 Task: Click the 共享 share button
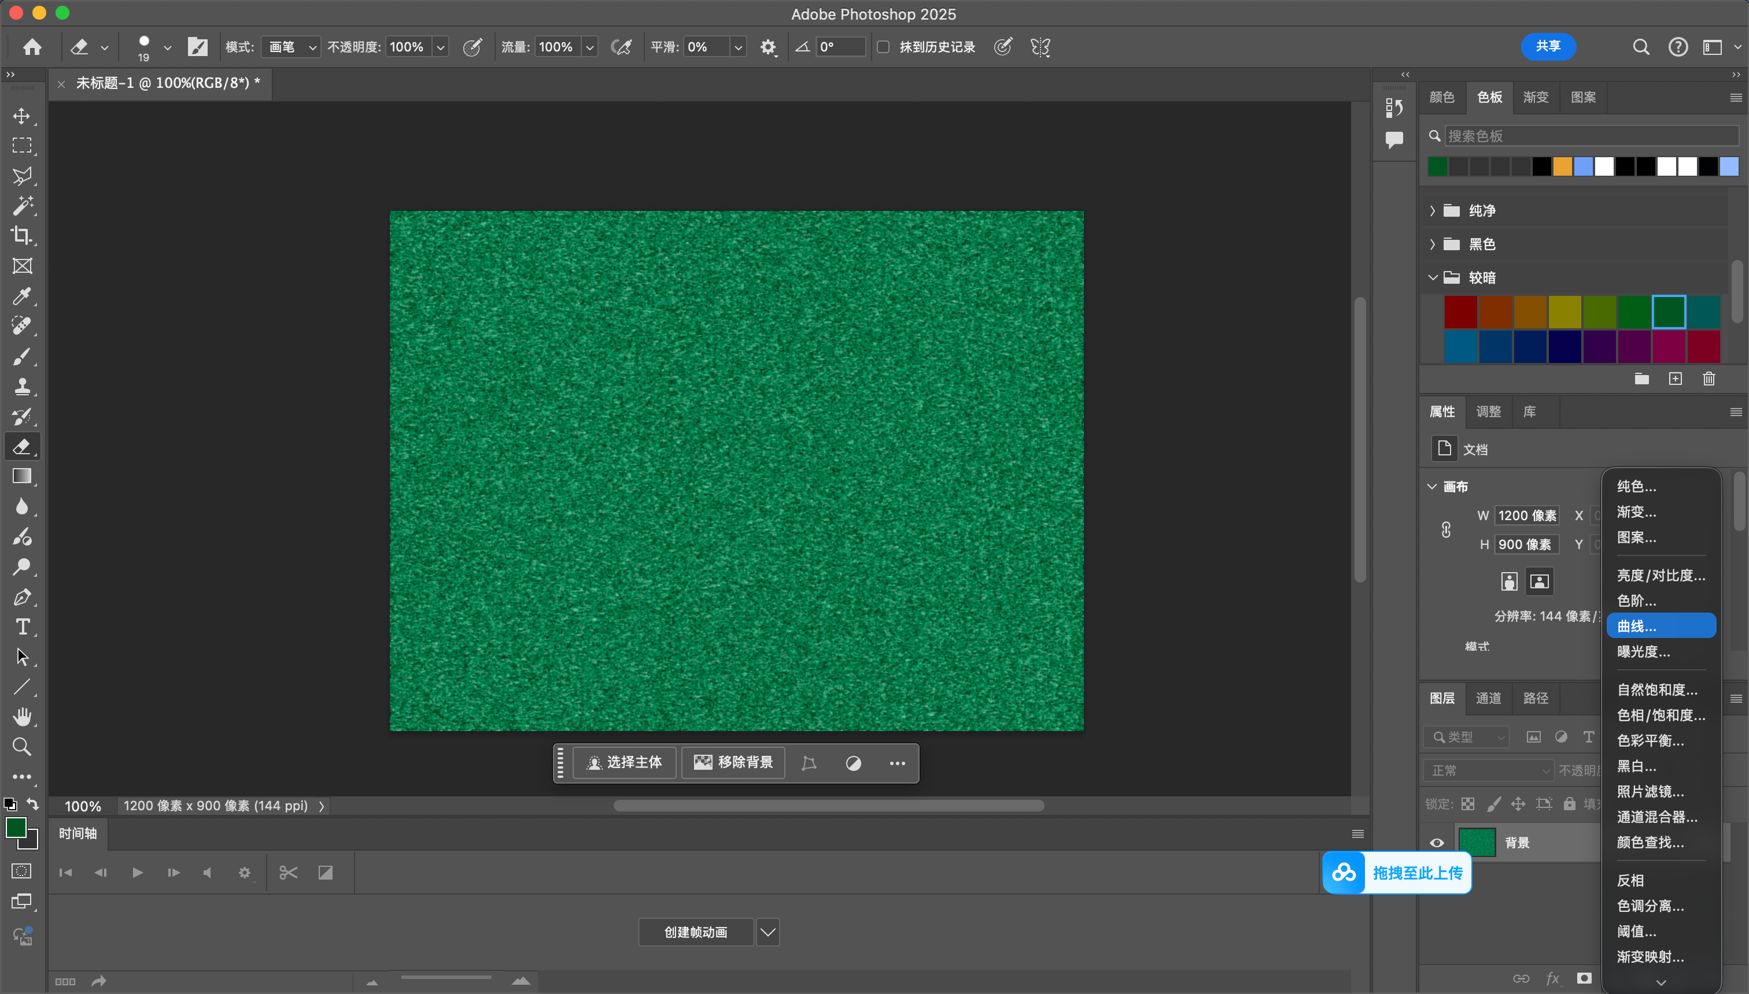coord(1548,46)
